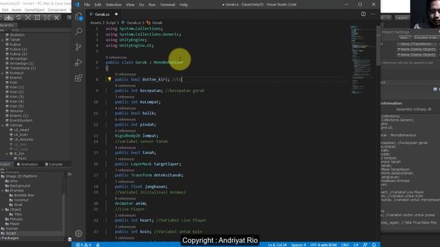Open Unity's GameObject menu
This screenshot has width=440, height=247.
[x=34, y=10]
